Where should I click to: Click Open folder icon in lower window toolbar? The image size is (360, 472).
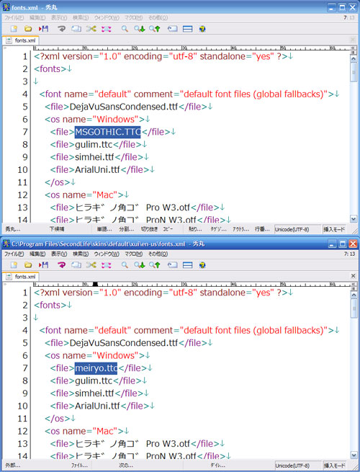[28, 265]
